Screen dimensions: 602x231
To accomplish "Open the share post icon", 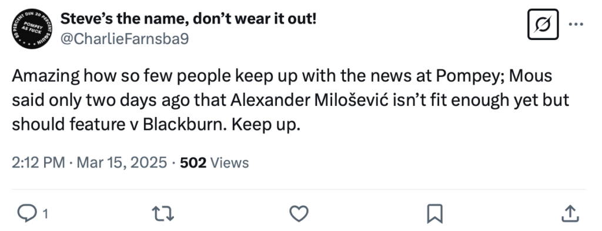I will point(570,213).
